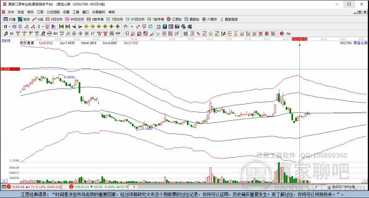
Task: Select the crosshair cursor tool
Action: click(132, 26)
